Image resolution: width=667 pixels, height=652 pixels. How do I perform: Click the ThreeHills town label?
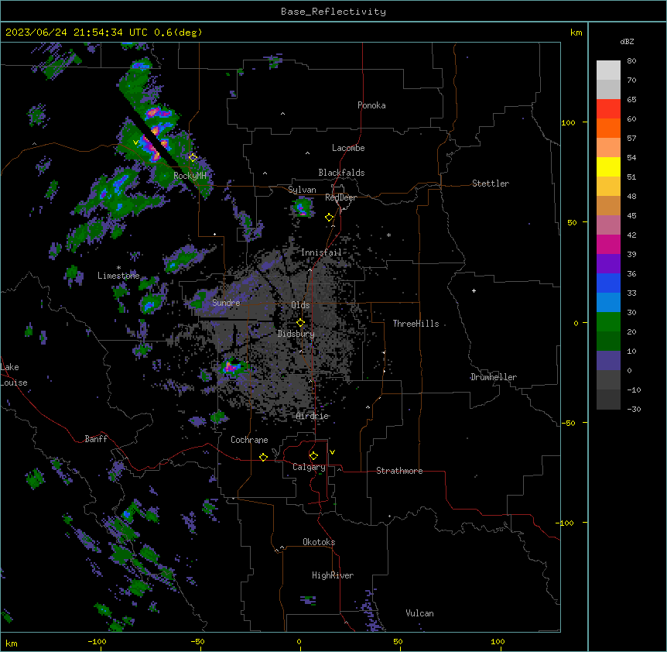[416, 324]
